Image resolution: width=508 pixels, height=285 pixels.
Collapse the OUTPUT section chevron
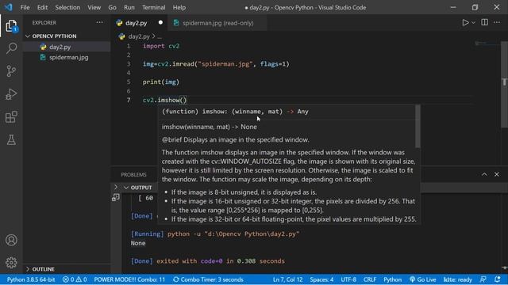126,188
